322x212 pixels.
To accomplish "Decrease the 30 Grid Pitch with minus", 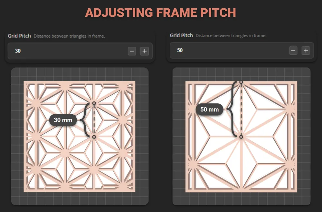I will [x=132, y=51].
